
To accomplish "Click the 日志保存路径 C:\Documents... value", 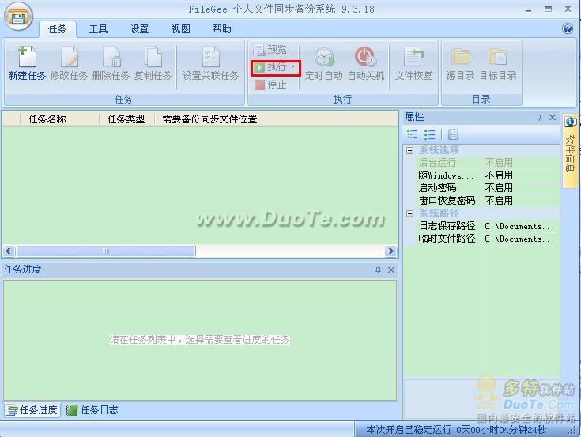I will click(x=519, y=226).
